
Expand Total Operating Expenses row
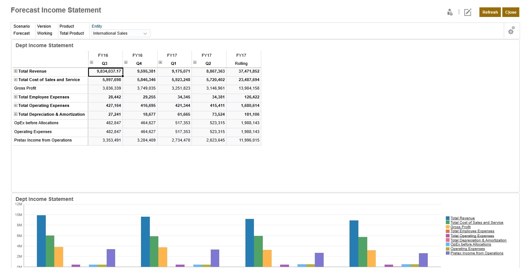point(15,105)
